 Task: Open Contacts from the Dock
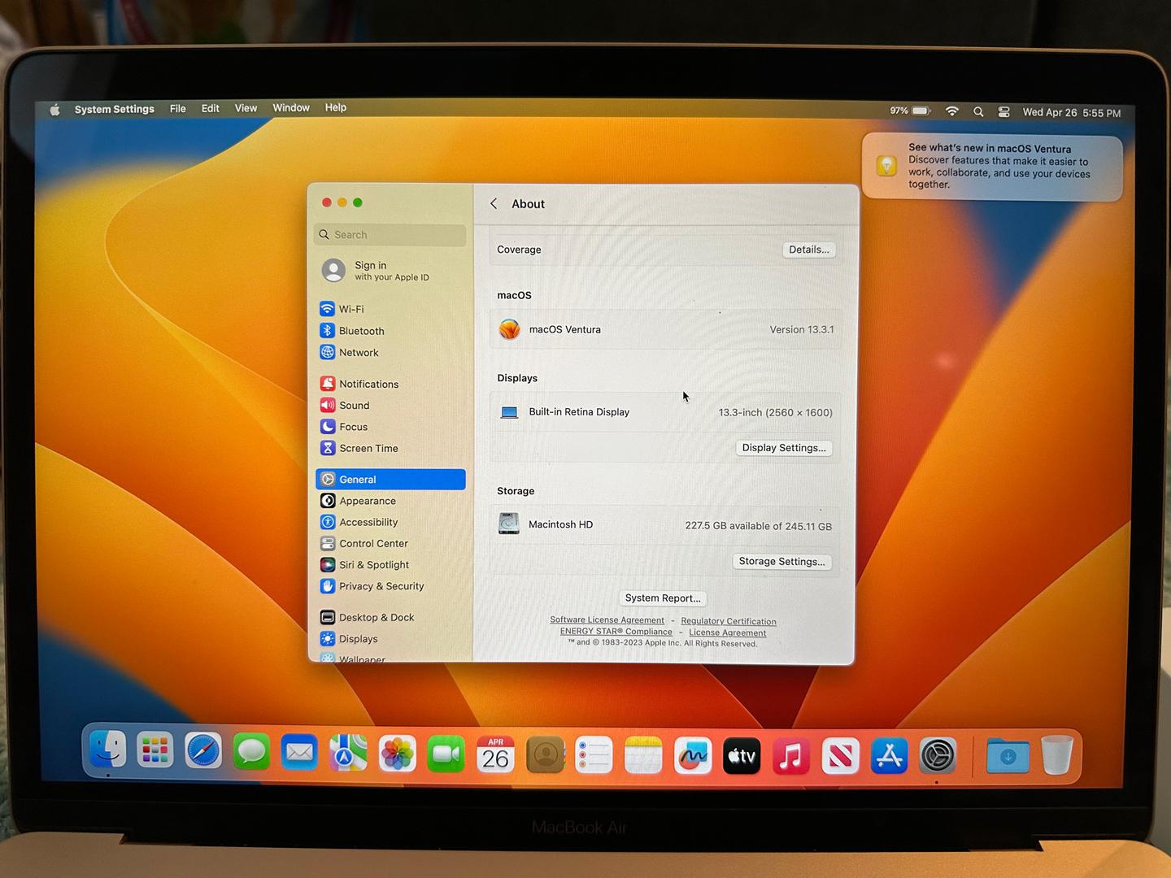(545, 756)
